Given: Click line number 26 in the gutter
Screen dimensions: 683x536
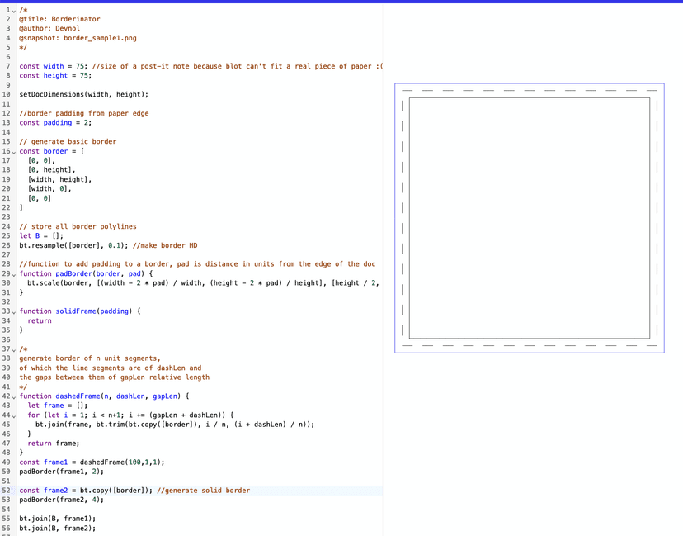Looking at the screenshot, I should tap(7, 245).
